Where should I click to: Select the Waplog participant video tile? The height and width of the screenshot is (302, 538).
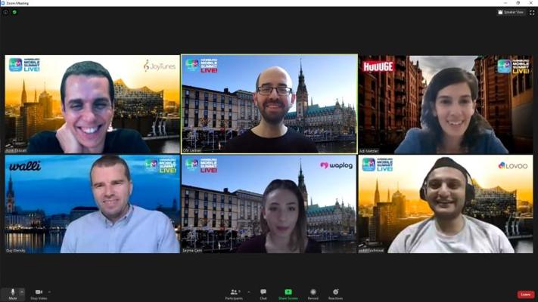pyautogui.click(x=269, y=204)
